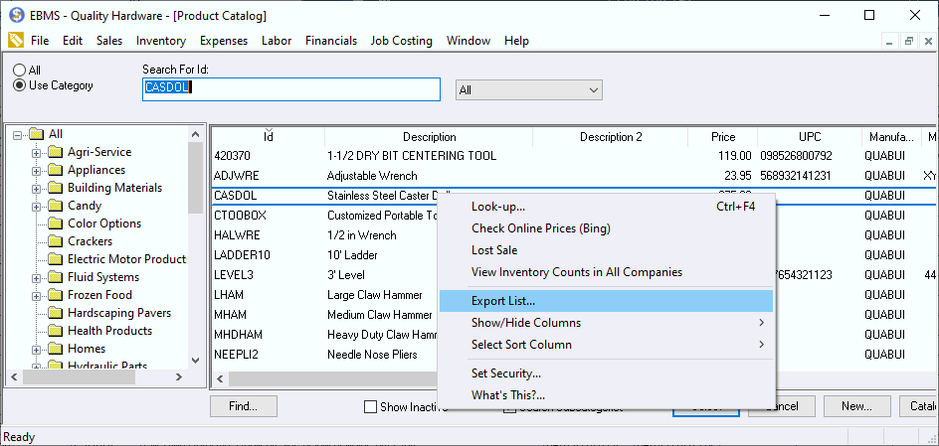This screenshot has height=446, width=939.
Task: Open the Inventory menu
Action: (161, 41)
